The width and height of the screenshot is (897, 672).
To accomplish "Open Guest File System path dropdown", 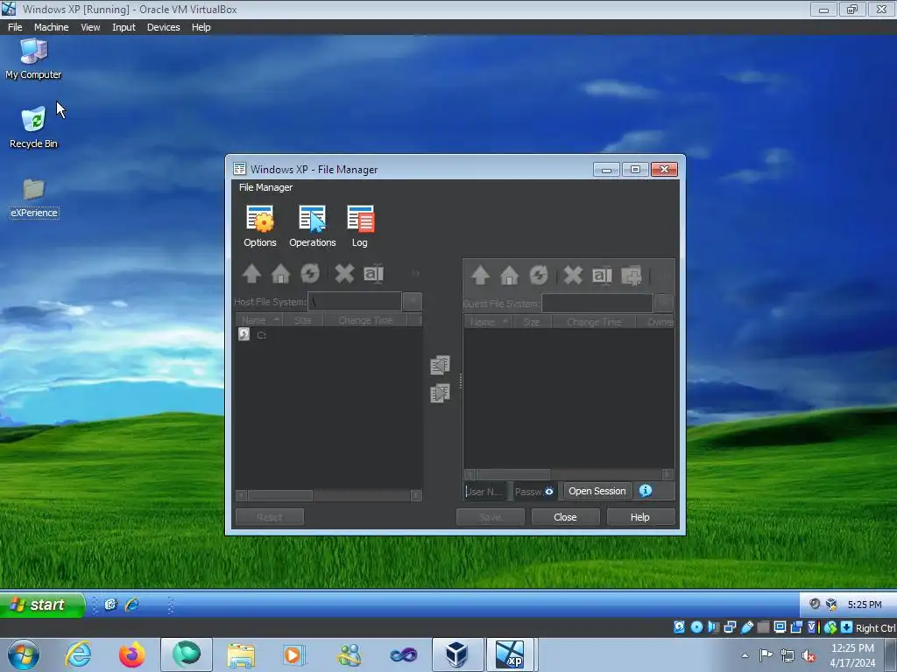I will coord(664,303).
